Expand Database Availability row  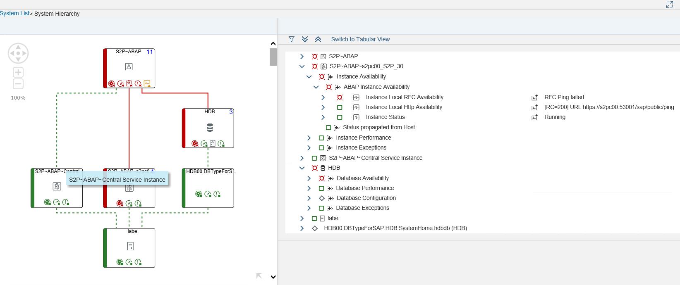[x=309, y=178]
